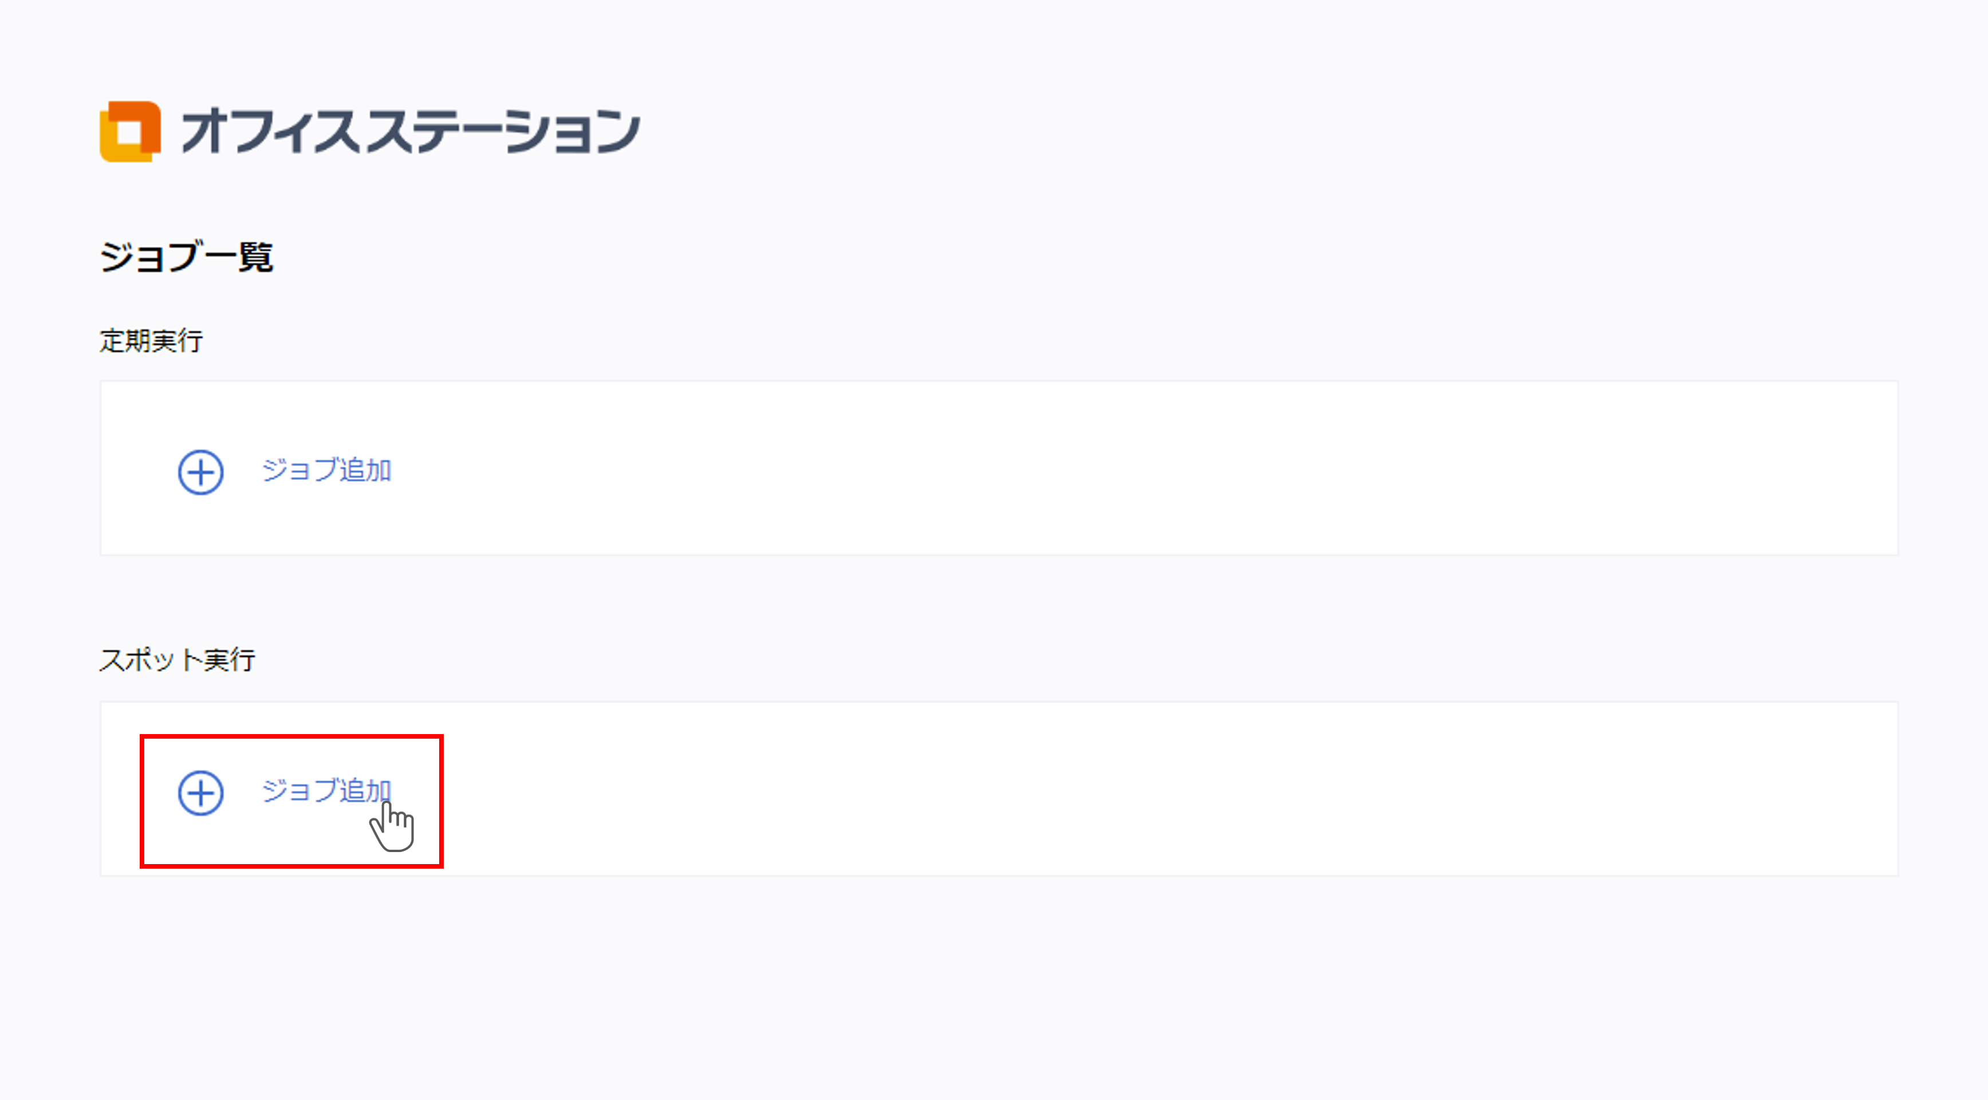Click the 定期実行 section label

(x=151, y=340)
